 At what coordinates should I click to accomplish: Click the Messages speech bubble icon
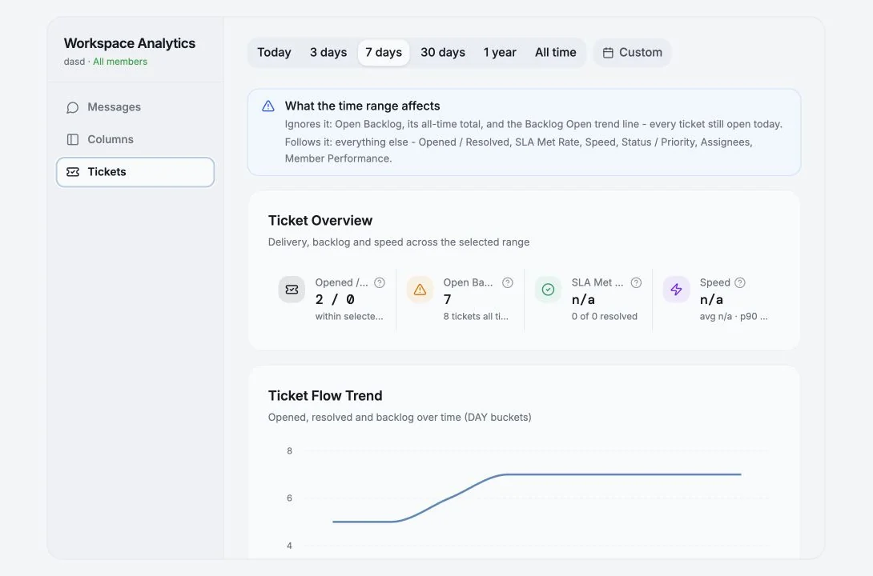click(72, 107)
